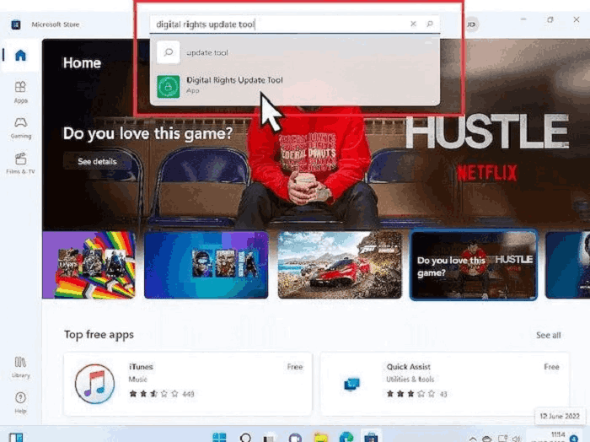Open the Gaming section in sidebar
This screenshot has height=442, width=590.
tap(20, 128)
